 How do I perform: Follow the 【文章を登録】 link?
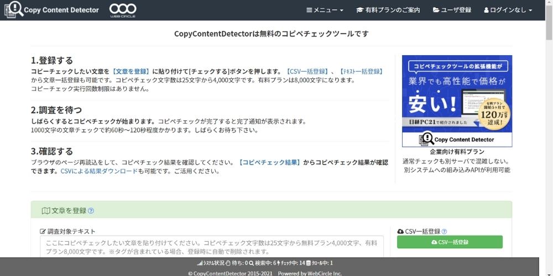pyautogui.click(x=131, y=71)
